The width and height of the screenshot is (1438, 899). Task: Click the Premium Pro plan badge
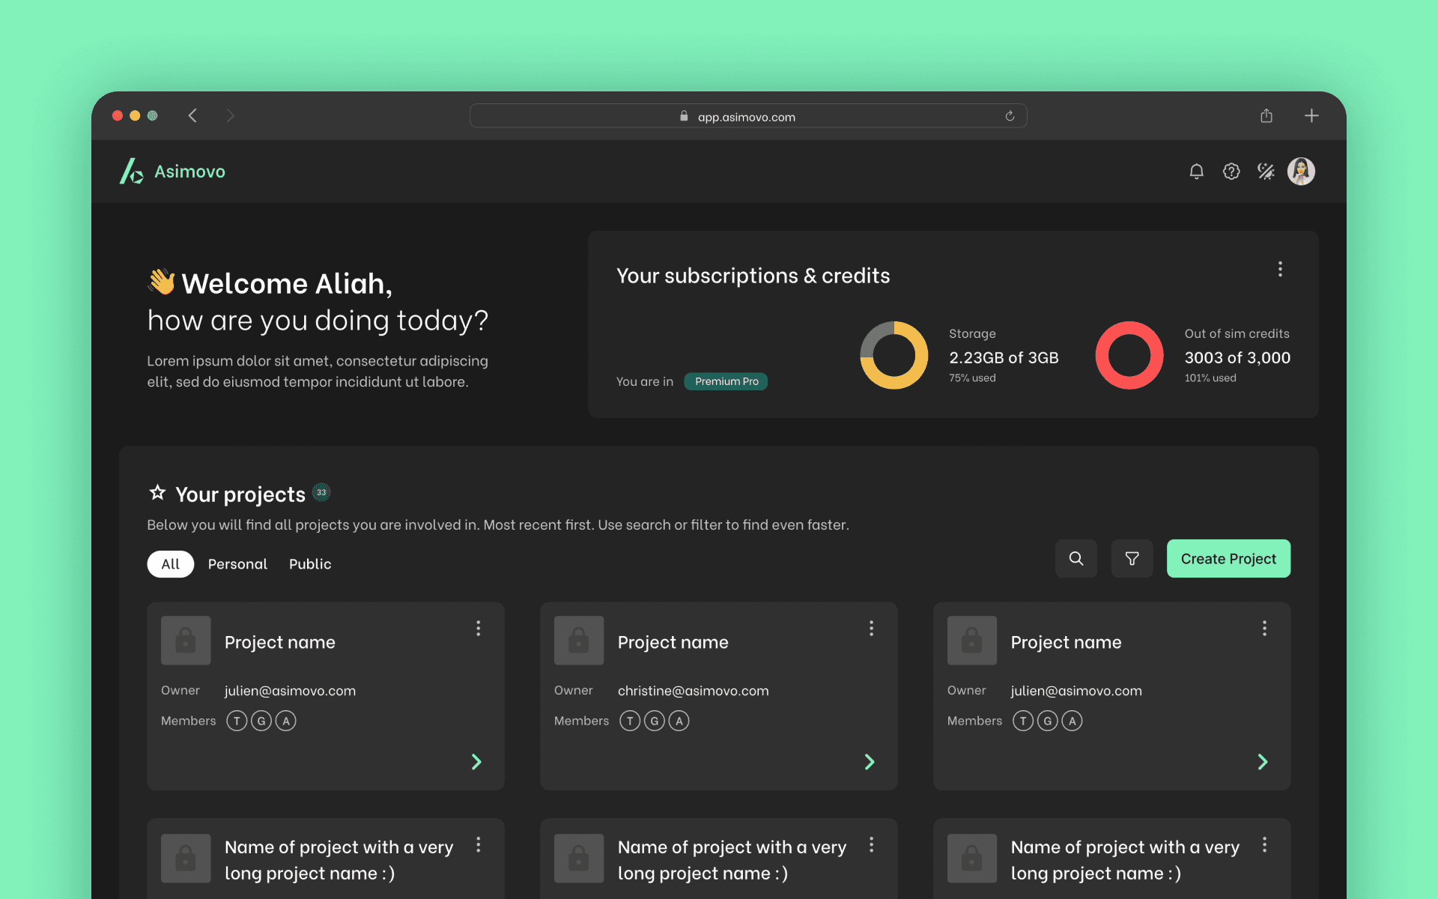coord(726,381)
